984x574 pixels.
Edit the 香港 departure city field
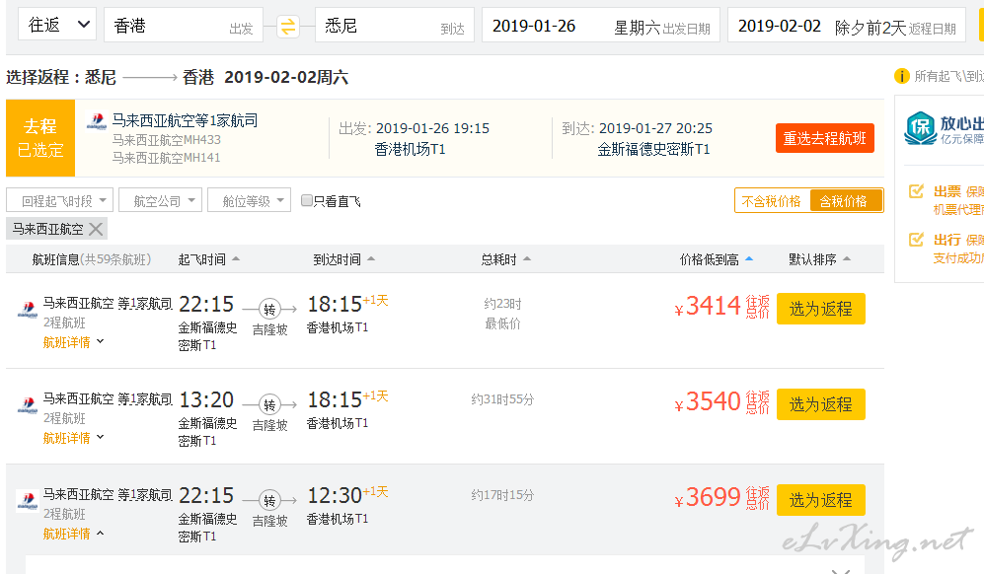coord(184,25)
